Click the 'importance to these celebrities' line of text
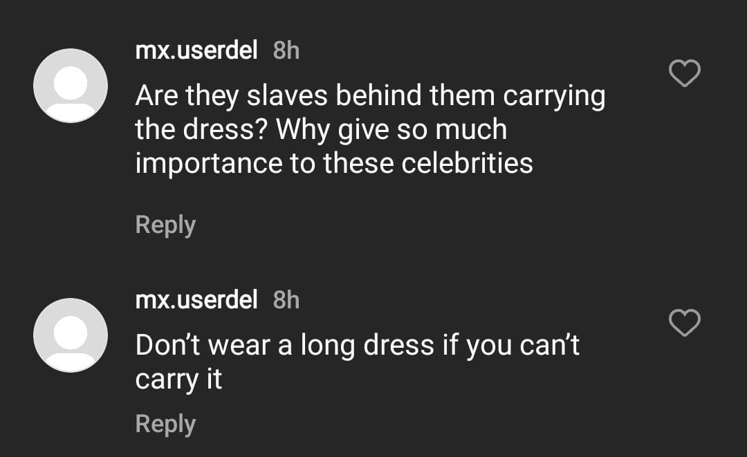The height and width of the screenshot is (457, 747). [334, 163]
